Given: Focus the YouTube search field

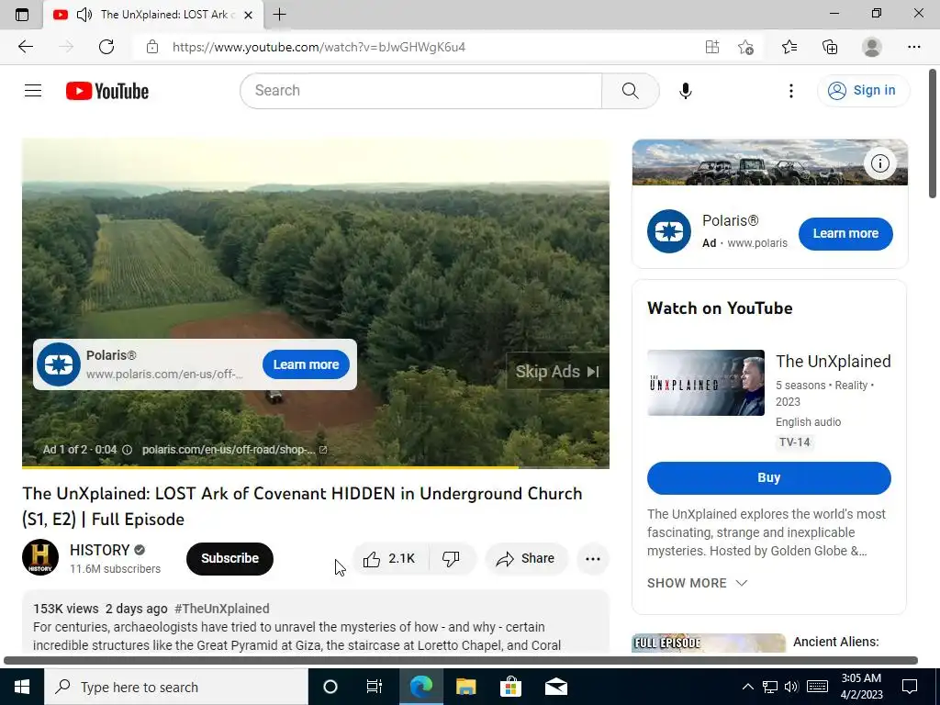Looking at the screenshot, I should tap(420, 91).
